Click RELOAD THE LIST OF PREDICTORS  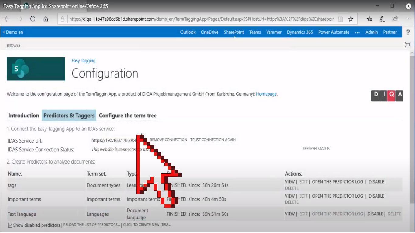pyautogui.click(x=91, y=225)
